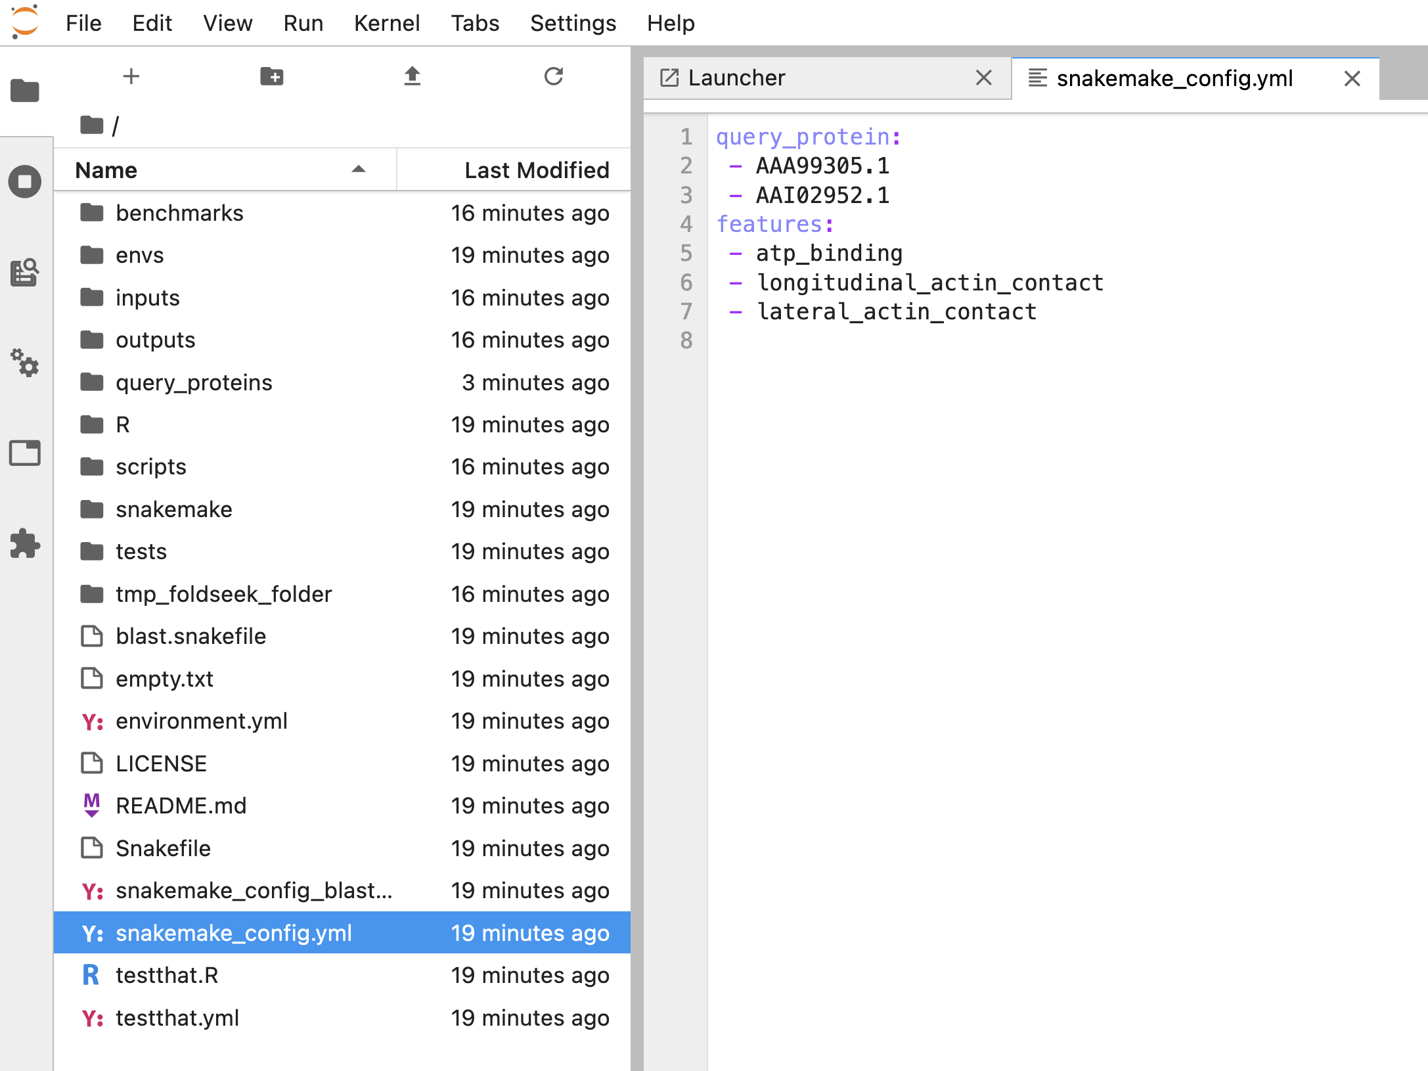Open the Settings menu
Viewport: 1428px width, 1071px height.
tap(573, 23)
